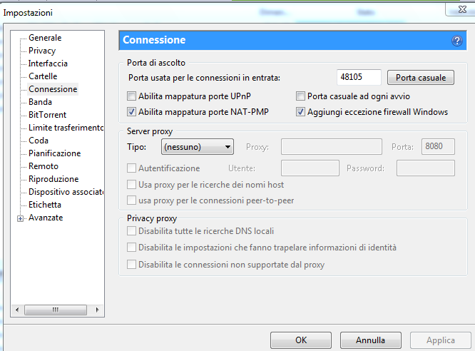475x351 pixels.
Task: Select Generale in settings tree
Action: pyautogui.click(x=45, y=38)
